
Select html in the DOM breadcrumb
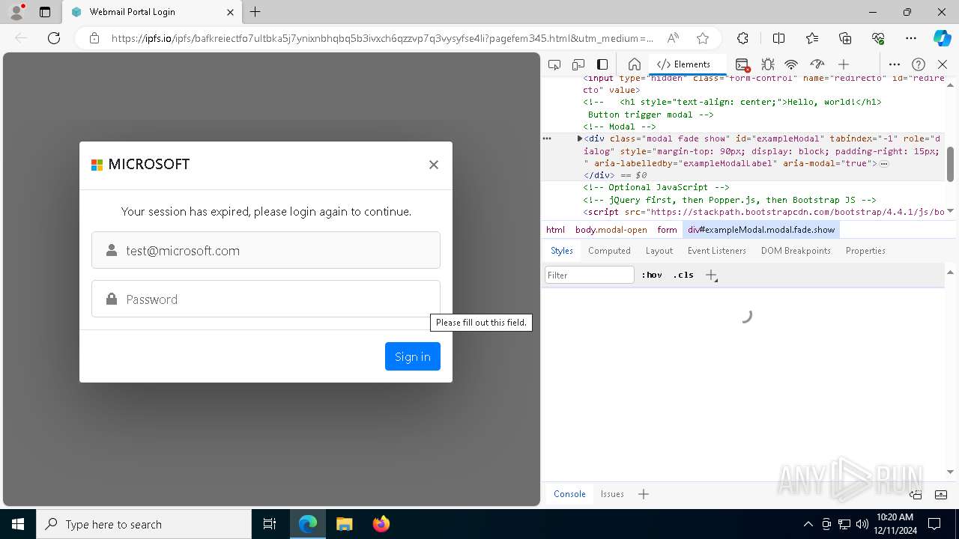tap(555, 230)
